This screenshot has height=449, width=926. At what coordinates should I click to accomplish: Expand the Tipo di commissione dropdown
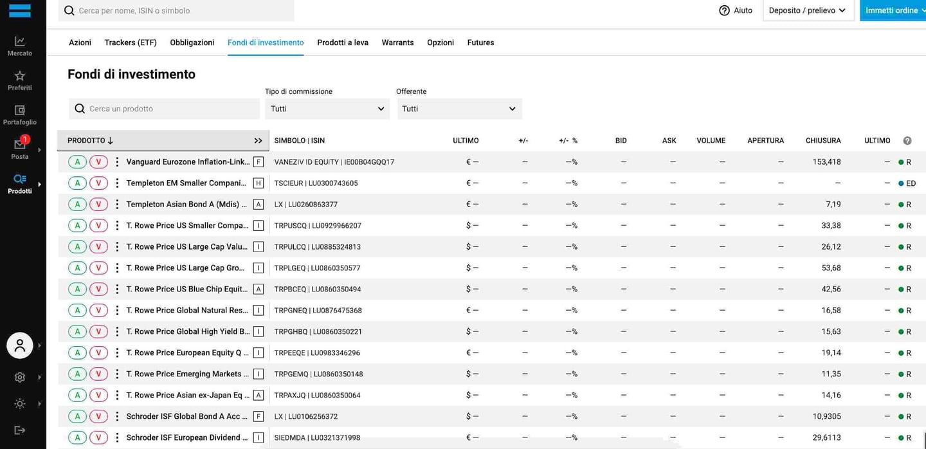click(327, 109)
